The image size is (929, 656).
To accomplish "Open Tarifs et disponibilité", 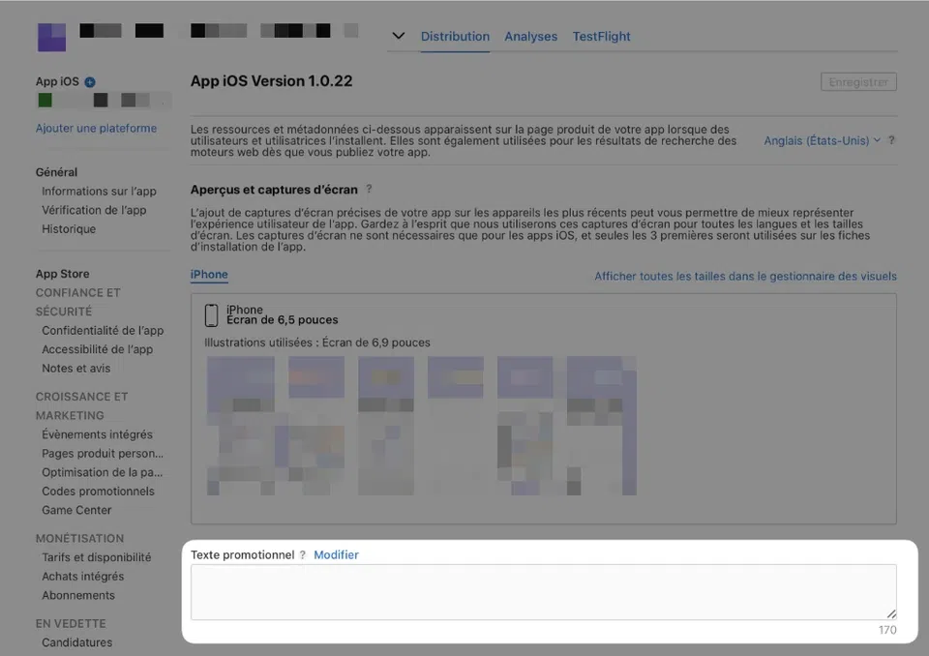I will click(x=96, y=557).
